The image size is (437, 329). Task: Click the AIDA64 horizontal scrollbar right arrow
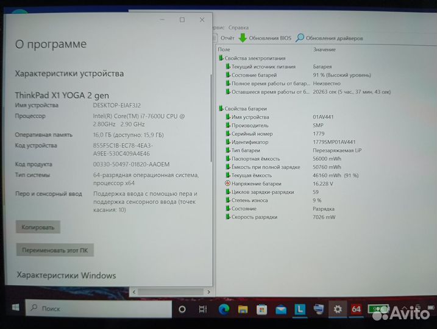[208, 292]
